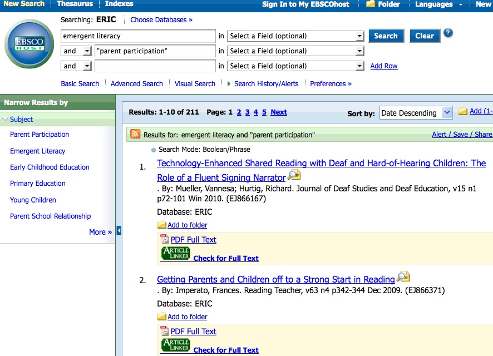The width and height of the screenshot is (493, 356).
Task: Click the Search button
Action: (x=386, y=36)
